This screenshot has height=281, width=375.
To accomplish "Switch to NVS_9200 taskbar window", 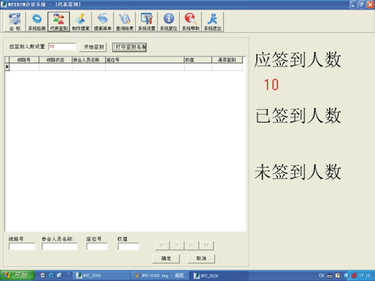I will tap(219, 276).
